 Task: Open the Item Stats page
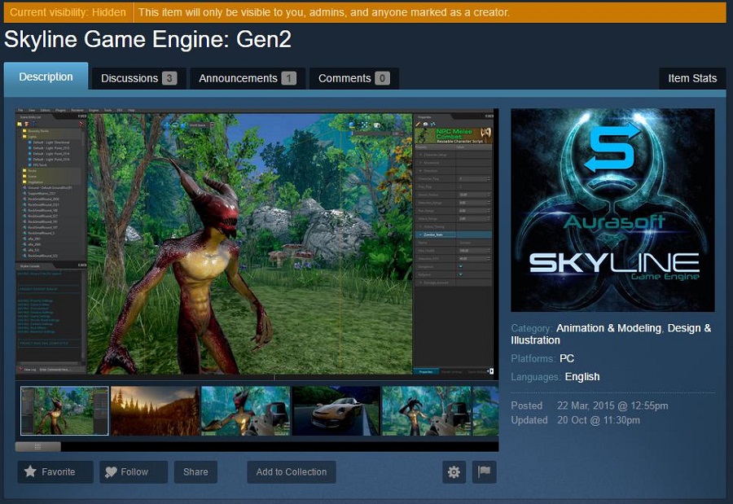point(692,78)
